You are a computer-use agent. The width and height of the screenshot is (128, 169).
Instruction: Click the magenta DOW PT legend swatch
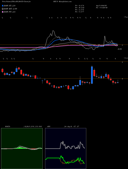point(3,12)
